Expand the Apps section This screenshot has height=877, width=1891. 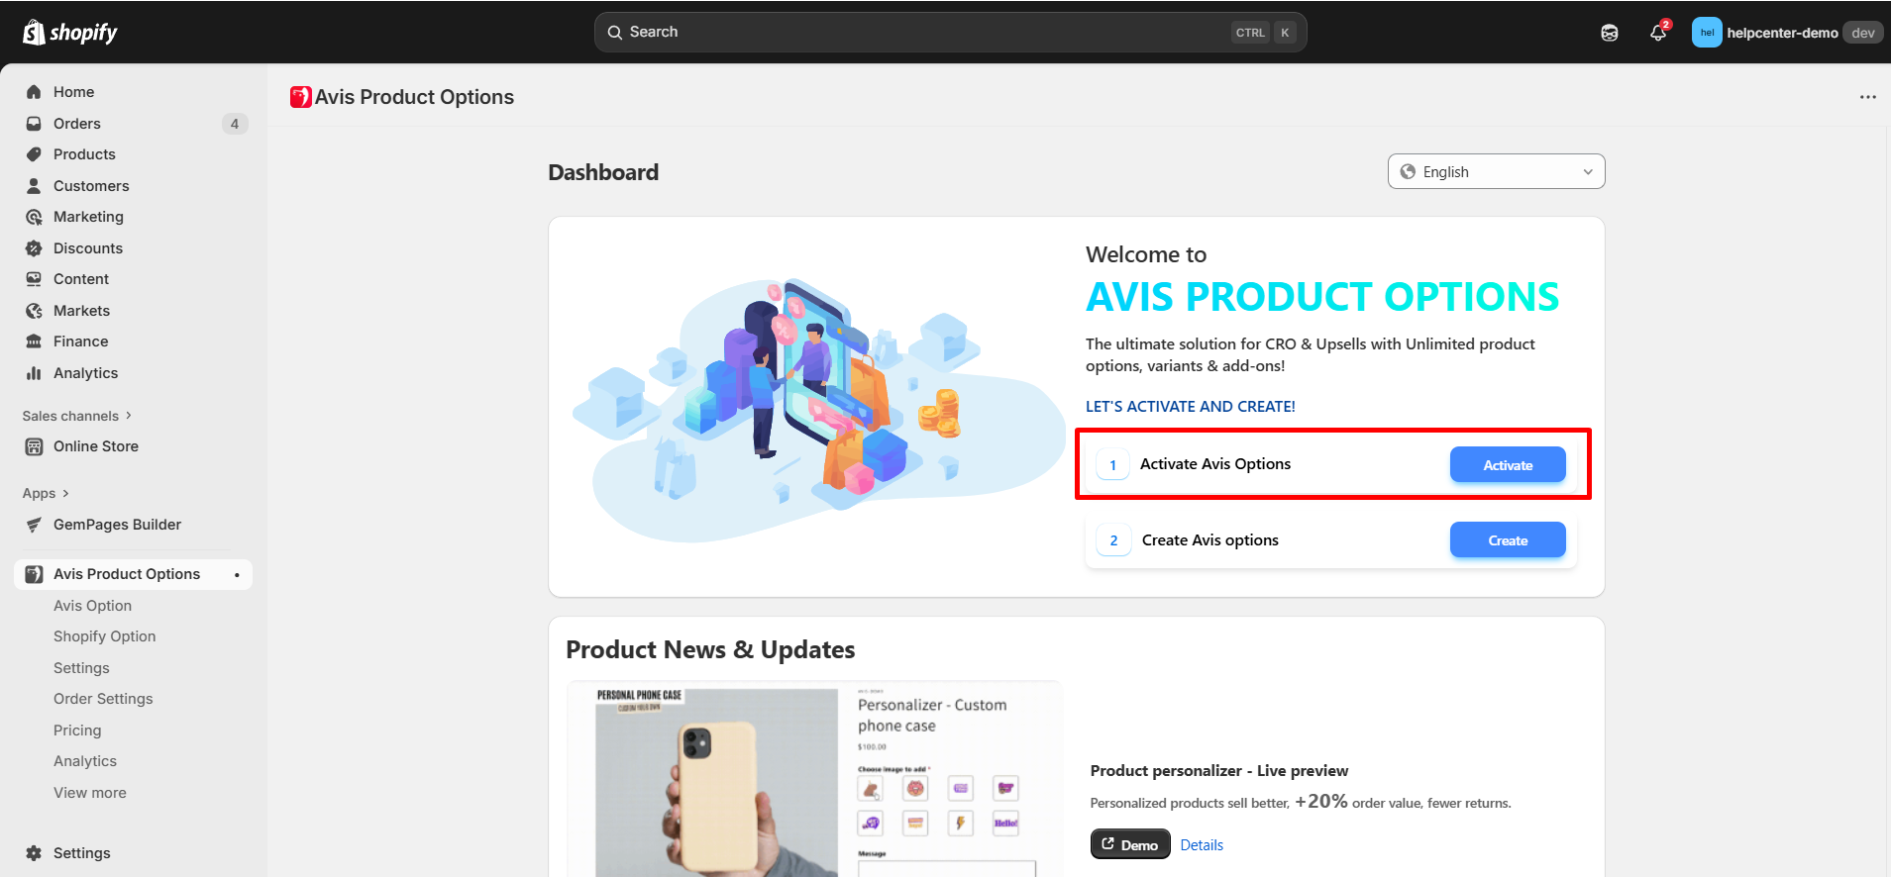pos(46,493)
